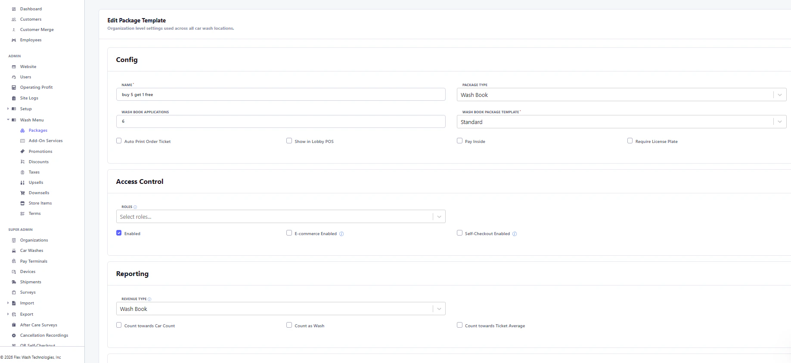Collapse the Wash Menu group
The width and height of the screenshot is (791, 363).
click(x=8, y=120)
